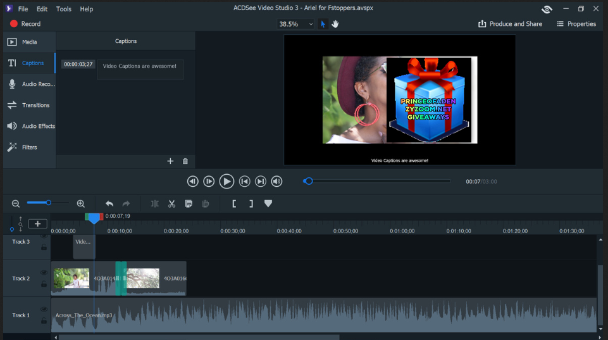Image resolution: width=608 pixels, height=340 pixels.
Task: Click the timeline zoom slider handle
Action: (49, 203)
